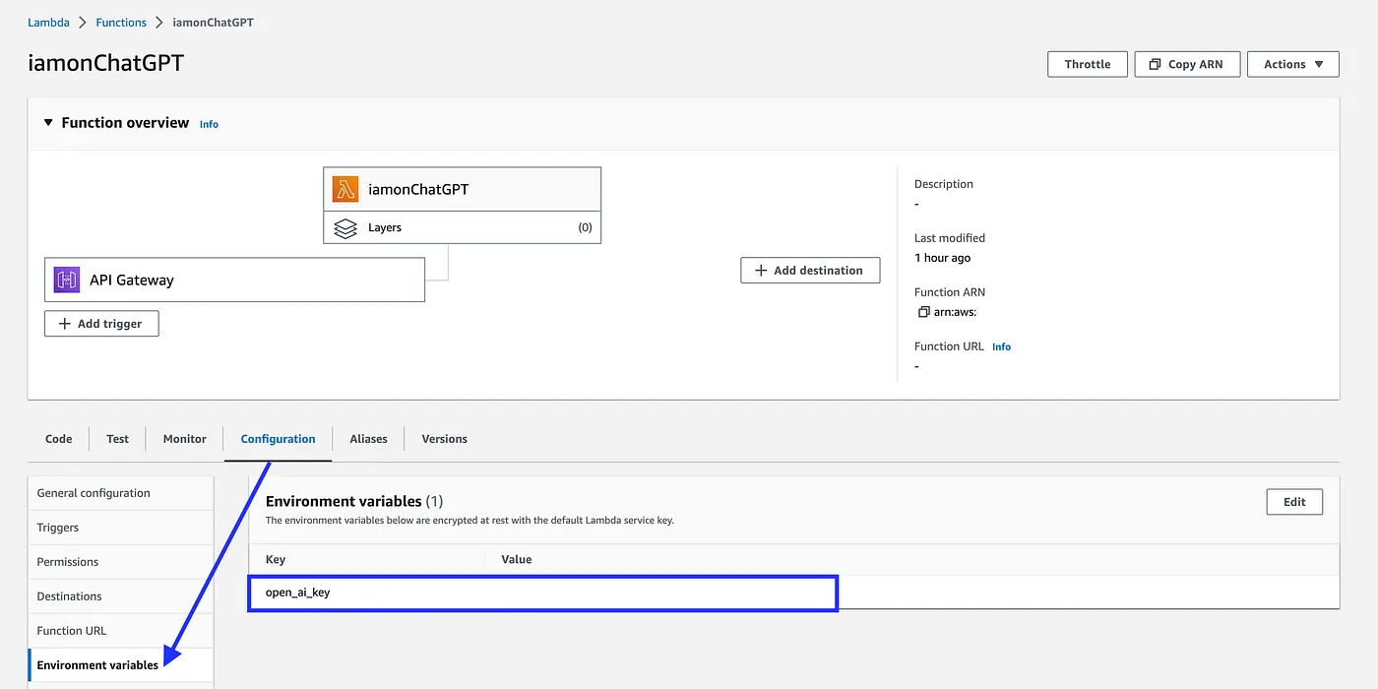Screen dimensions: 1378x689
Task: Open the Info link beside Function URL
Action: pos(1001,346)
